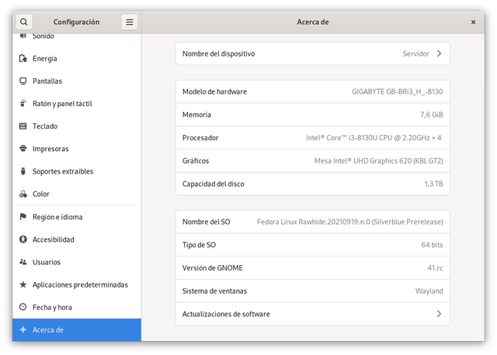
Task: Click the Soportes extraíbles USB icon
Action: coord(23,171)
